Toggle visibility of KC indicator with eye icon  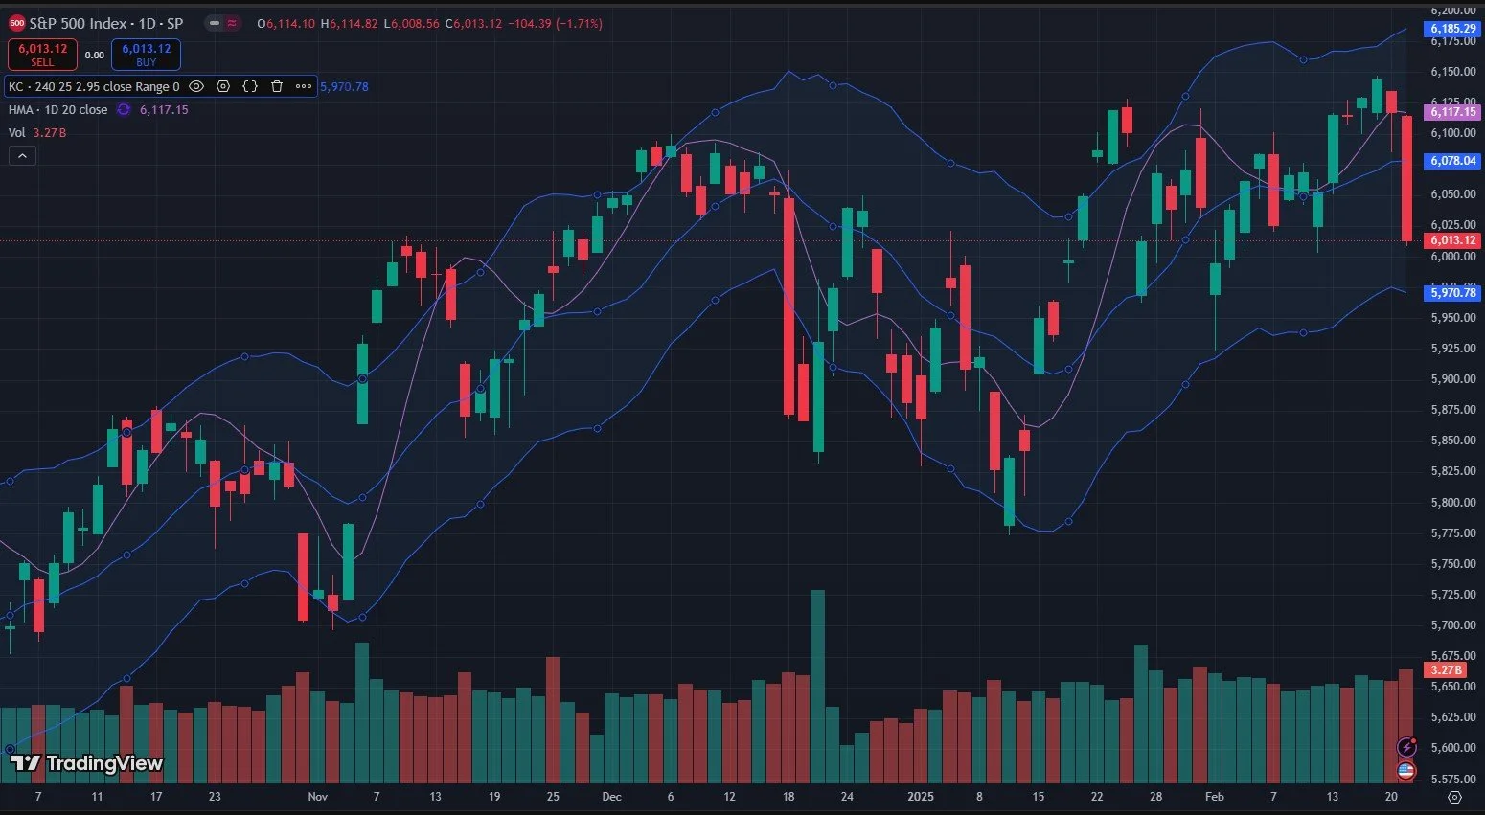tap(196, 86)
